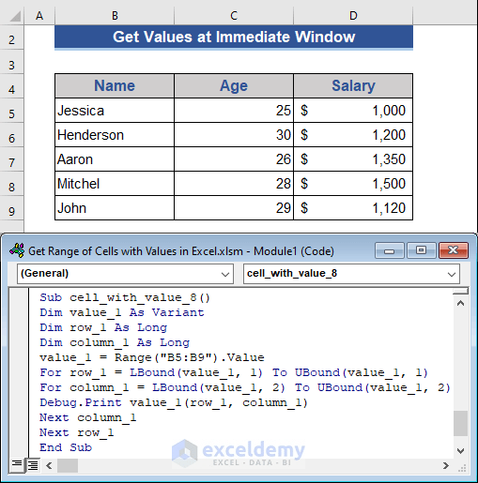Click the age cell with value 25

pyautogui.click(x=234, y=111)
